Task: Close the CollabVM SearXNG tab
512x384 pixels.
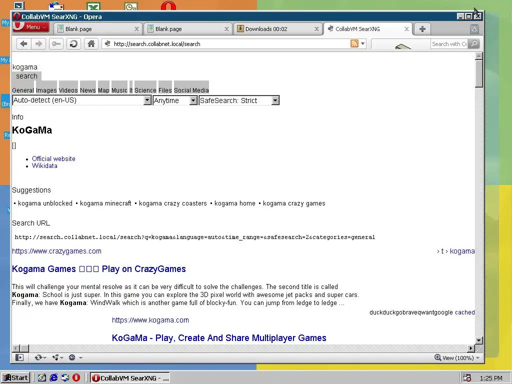Action: pos(406,29)
